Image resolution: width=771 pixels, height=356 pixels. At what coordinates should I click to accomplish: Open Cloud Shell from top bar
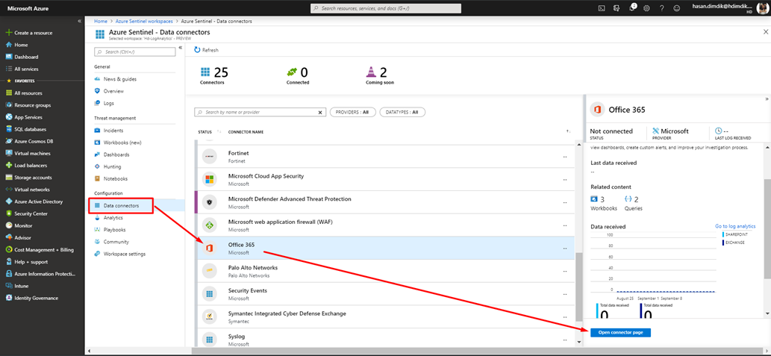(602, 8)
